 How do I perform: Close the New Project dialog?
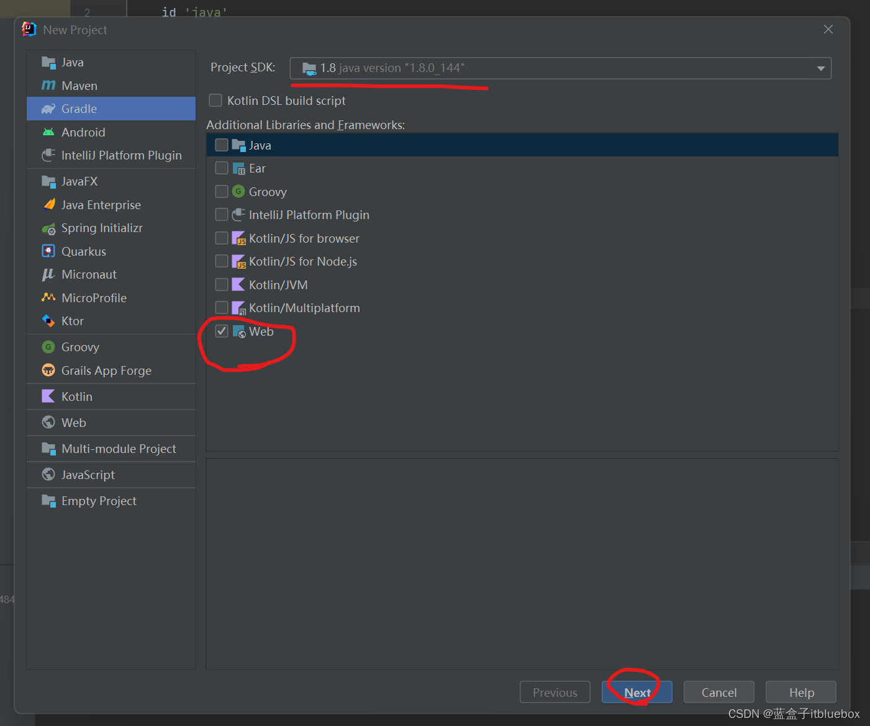point(828,29)
